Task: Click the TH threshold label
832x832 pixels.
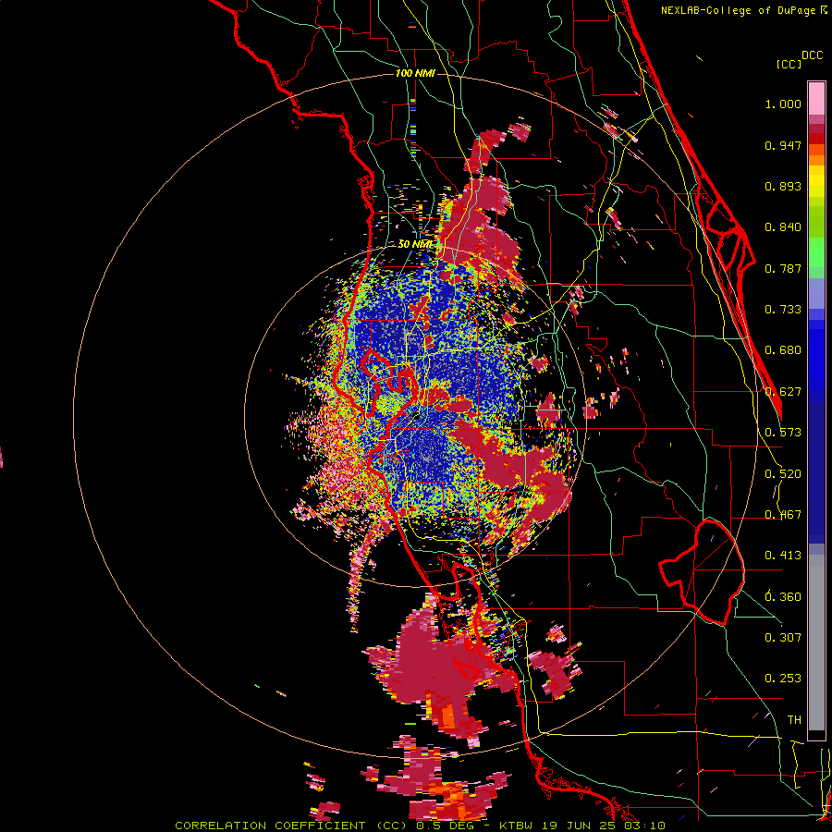Action: tap(794, 720)
